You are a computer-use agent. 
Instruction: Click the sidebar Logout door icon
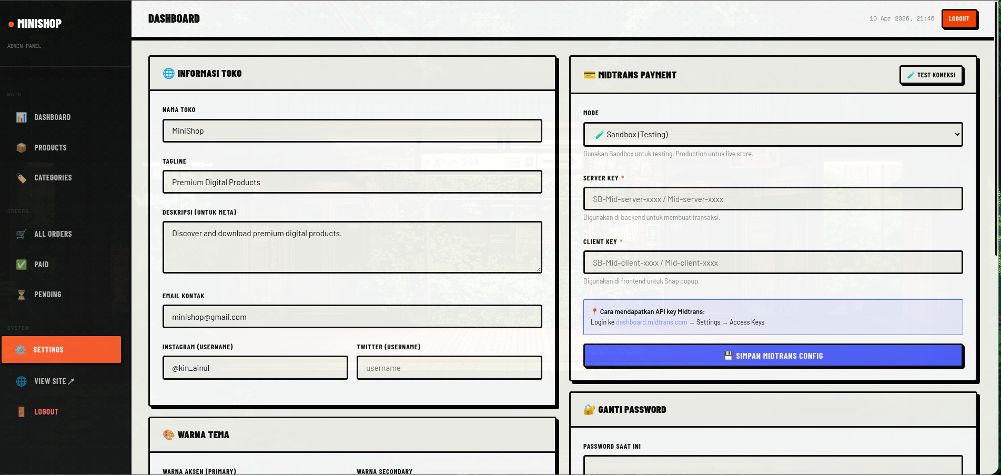click(x=22, y=412)
